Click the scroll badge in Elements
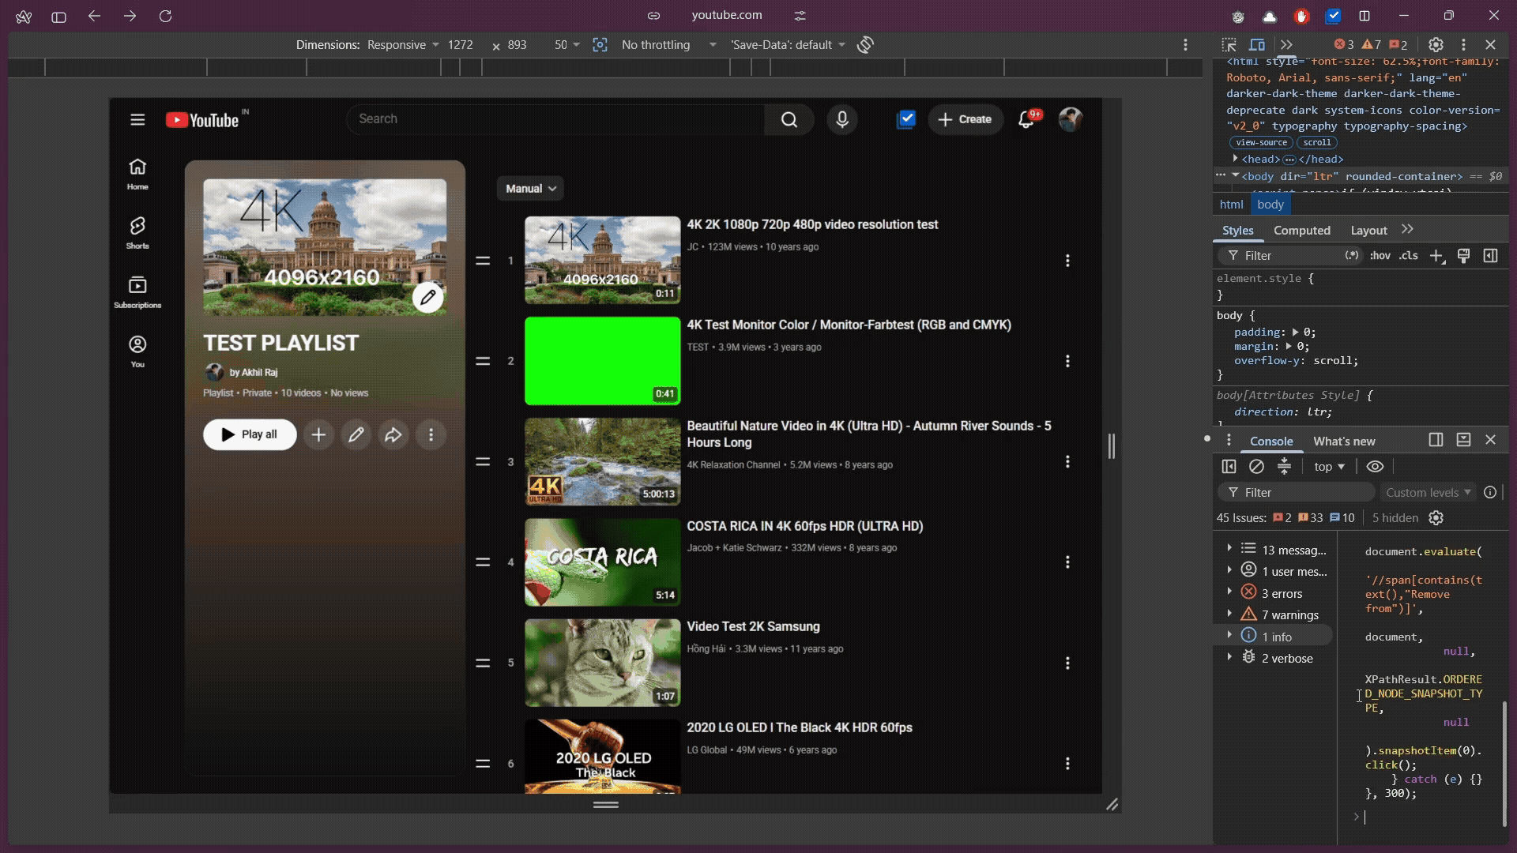The height and width of the screenshot is (853, 1517). coord(1317,143)
